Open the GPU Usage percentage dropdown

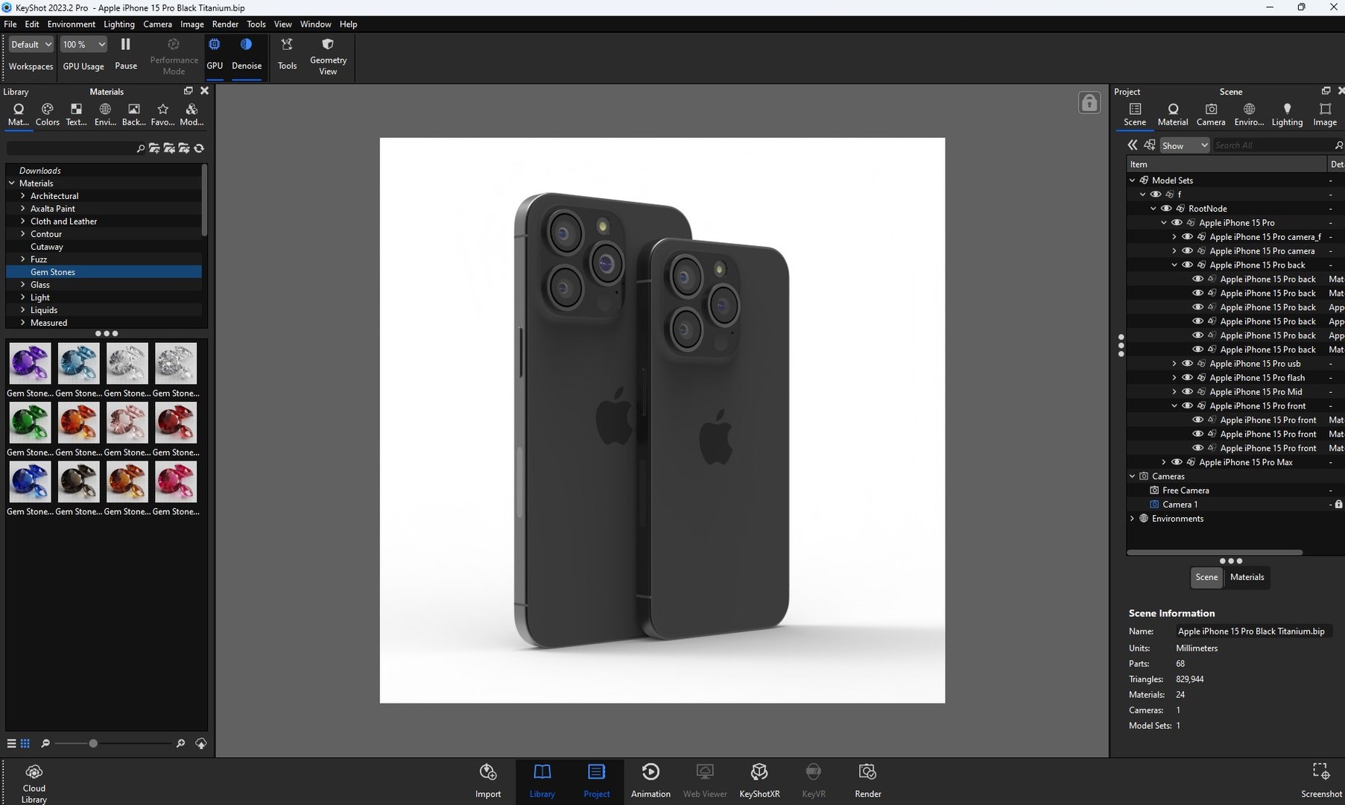pyautogui.click(x=83, y=45)
